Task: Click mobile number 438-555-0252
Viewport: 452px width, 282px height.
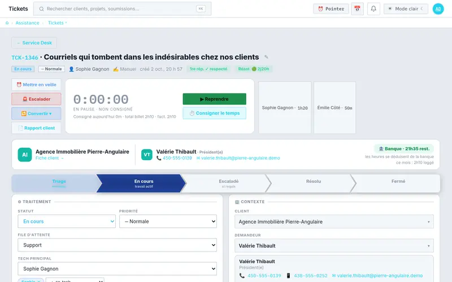Action: click(310, 276)
